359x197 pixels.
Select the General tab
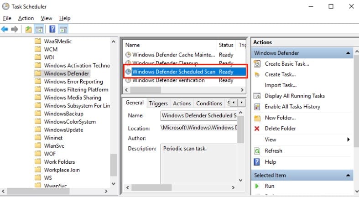click(x=135, y=103)
